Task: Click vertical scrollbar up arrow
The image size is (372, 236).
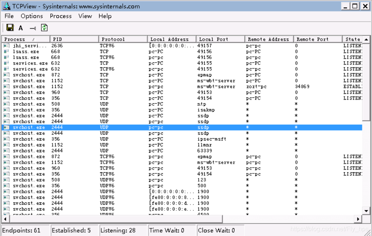Action: click(x=366, y=39)
